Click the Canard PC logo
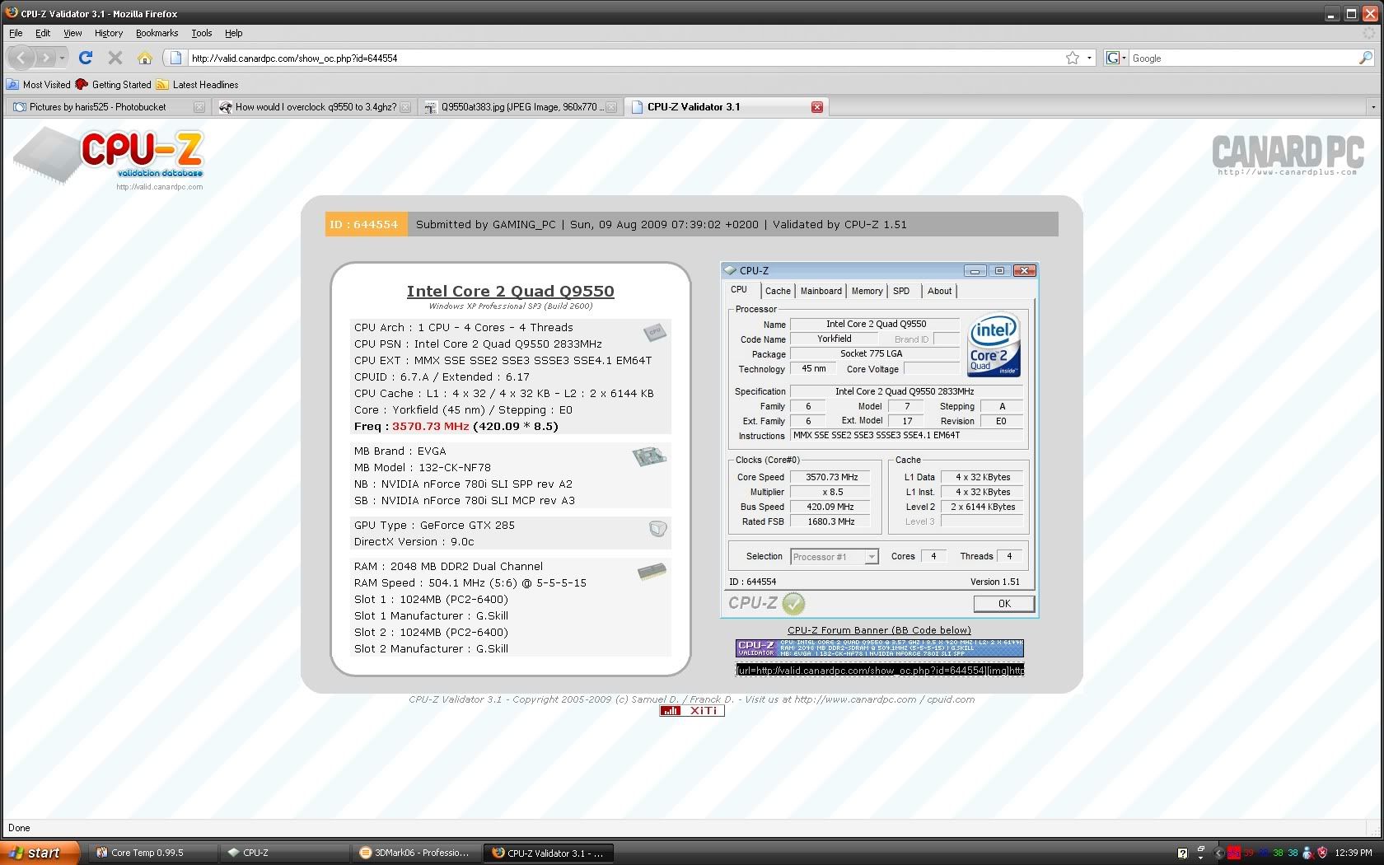This screenshot has height=865, width=1384. 1288,155
